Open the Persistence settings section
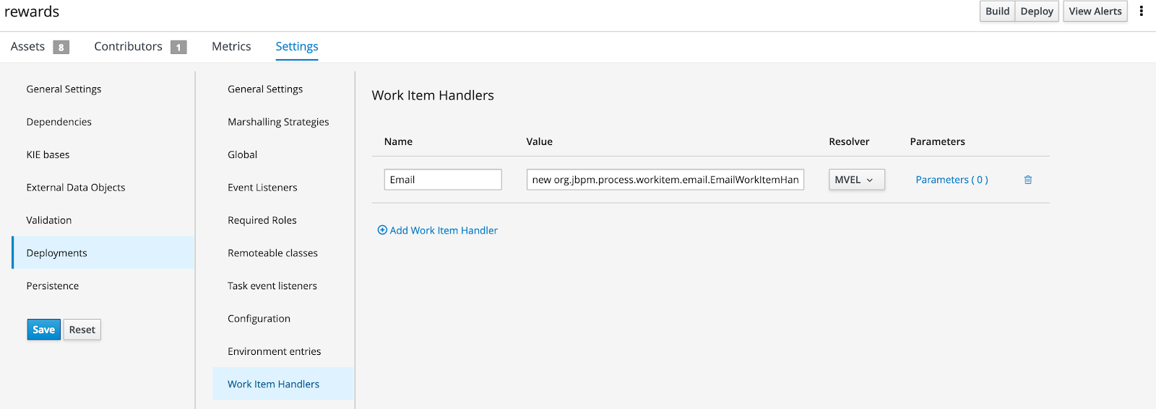This screenshot has height=409, width=1156. [x=53, y=286]
